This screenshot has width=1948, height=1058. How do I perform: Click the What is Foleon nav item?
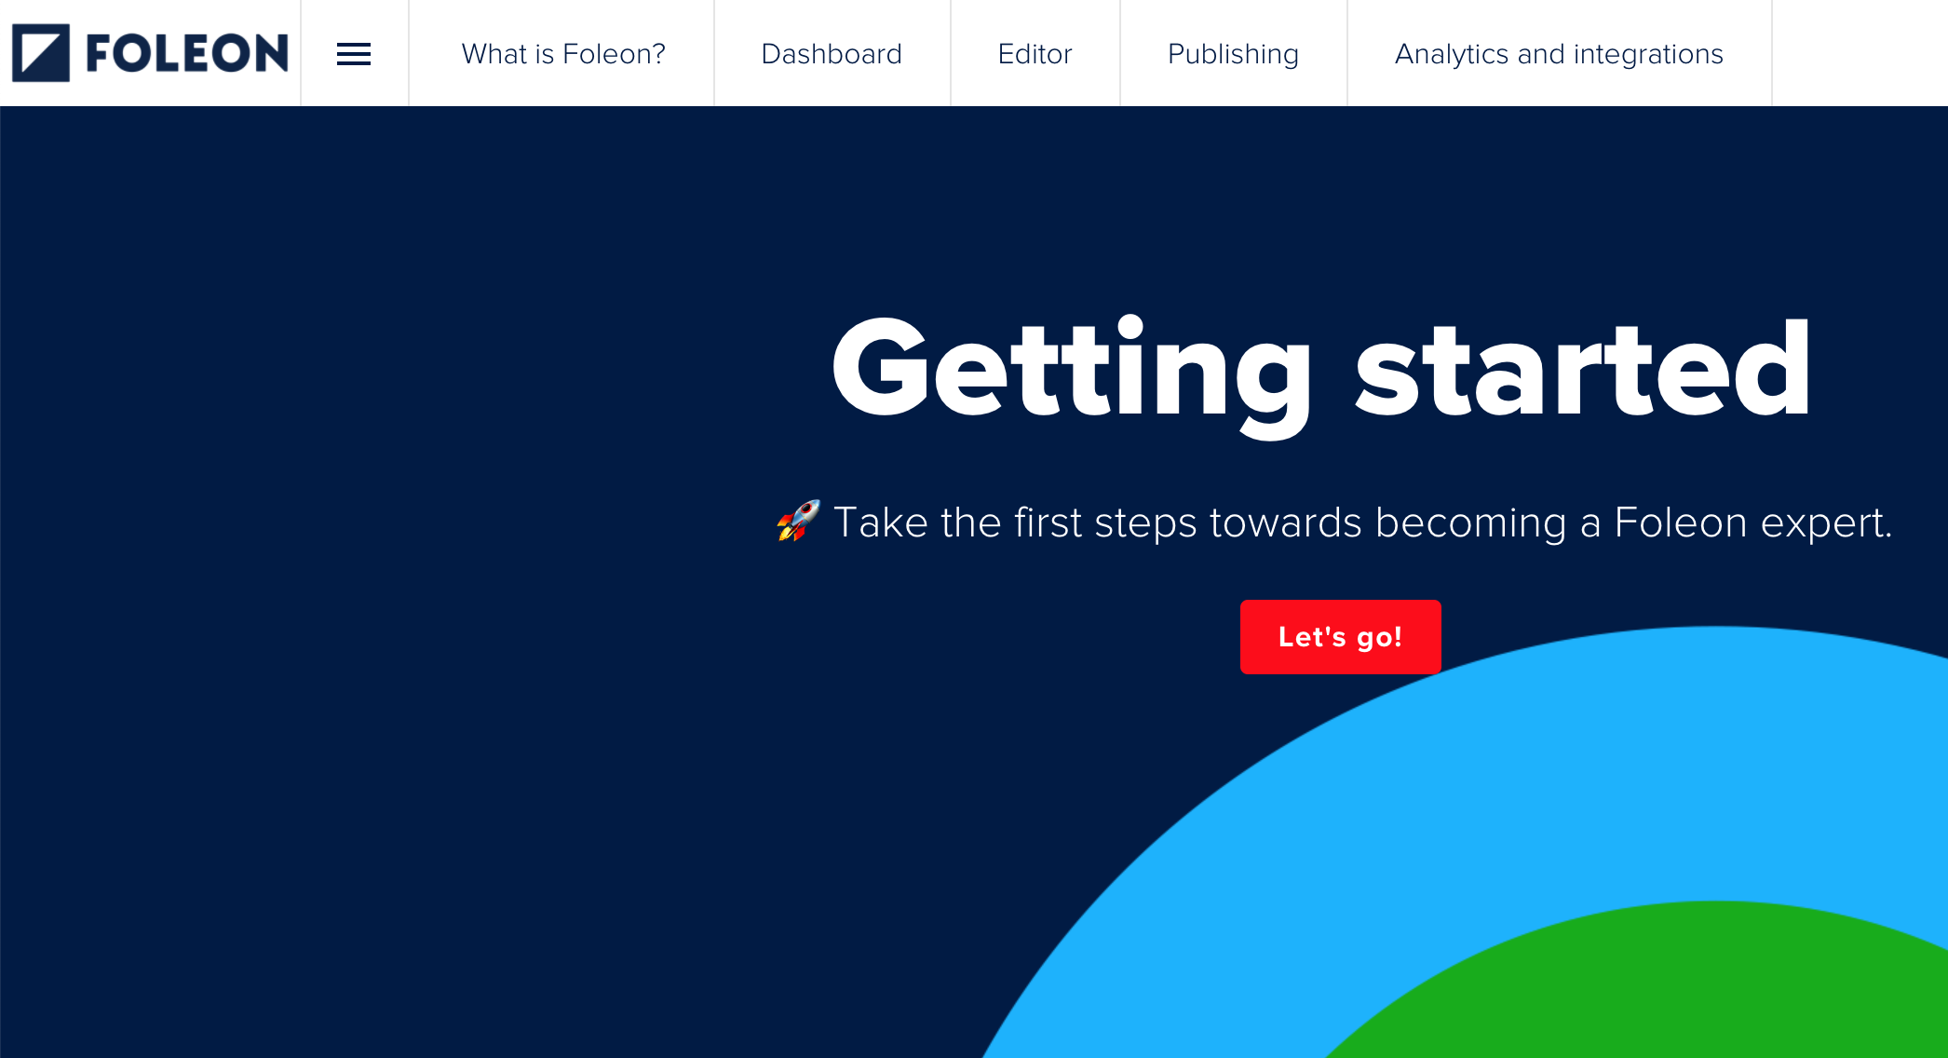(562, 52)
